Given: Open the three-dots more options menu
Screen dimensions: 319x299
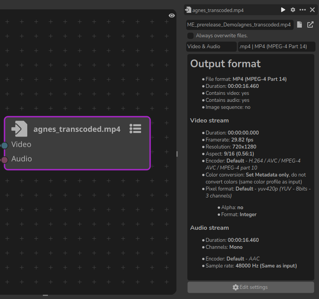Looking at the screenshot, I should click(x=303, y=10).
